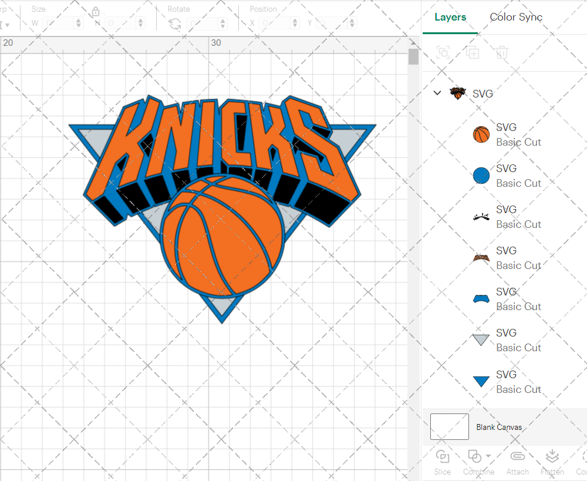Screen dimensions: 587x481
Task: Click the Slice tool
Action: 443,462
